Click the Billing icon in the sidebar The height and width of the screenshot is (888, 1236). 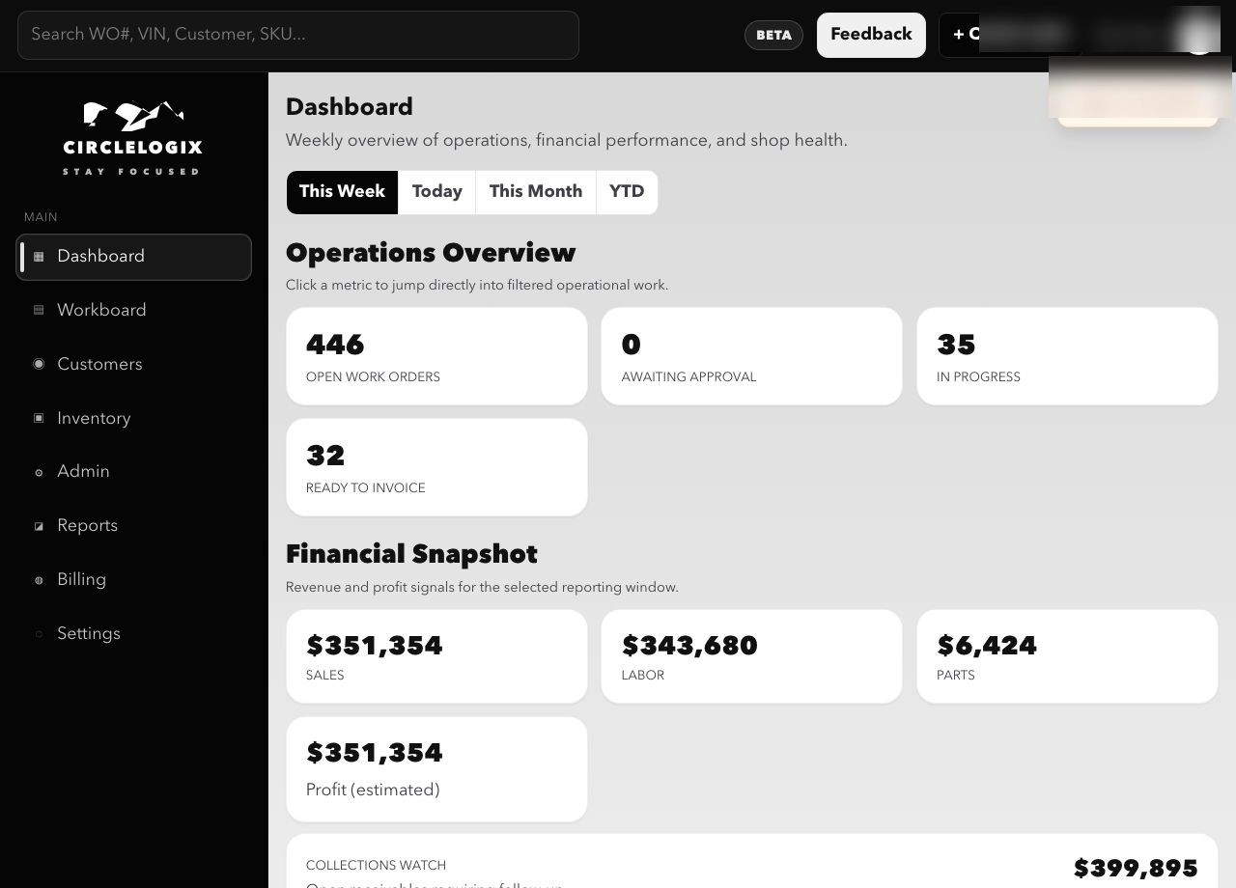[39, 580]
